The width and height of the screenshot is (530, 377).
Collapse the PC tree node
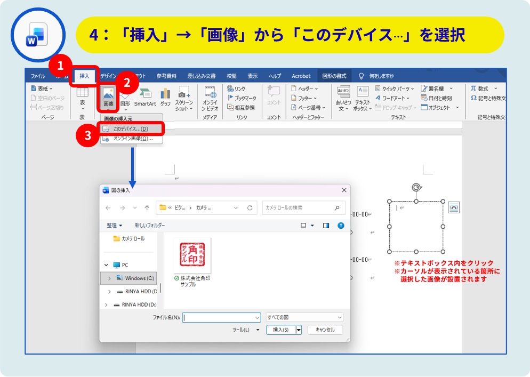(x=106, y=265)
